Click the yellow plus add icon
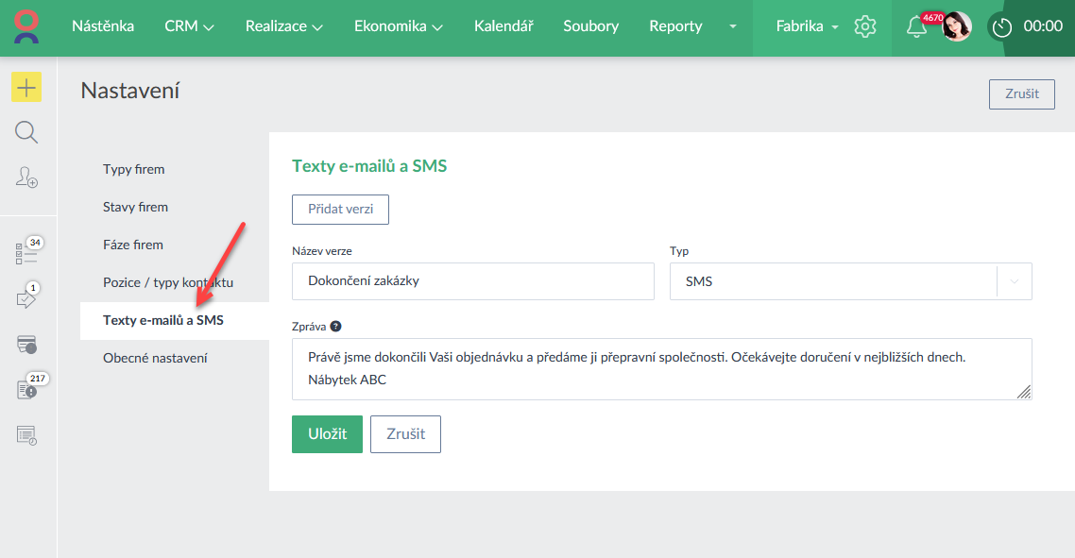This screenshot has width=1075, height=558. click(26, 87)
